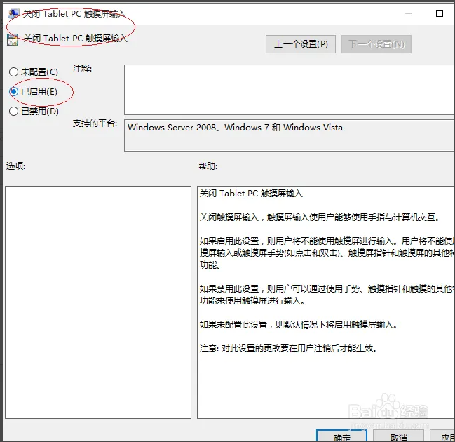Screen dimensions: 455x442
Task: Select the 未配置(C) radio button
Action: [13, 72]
